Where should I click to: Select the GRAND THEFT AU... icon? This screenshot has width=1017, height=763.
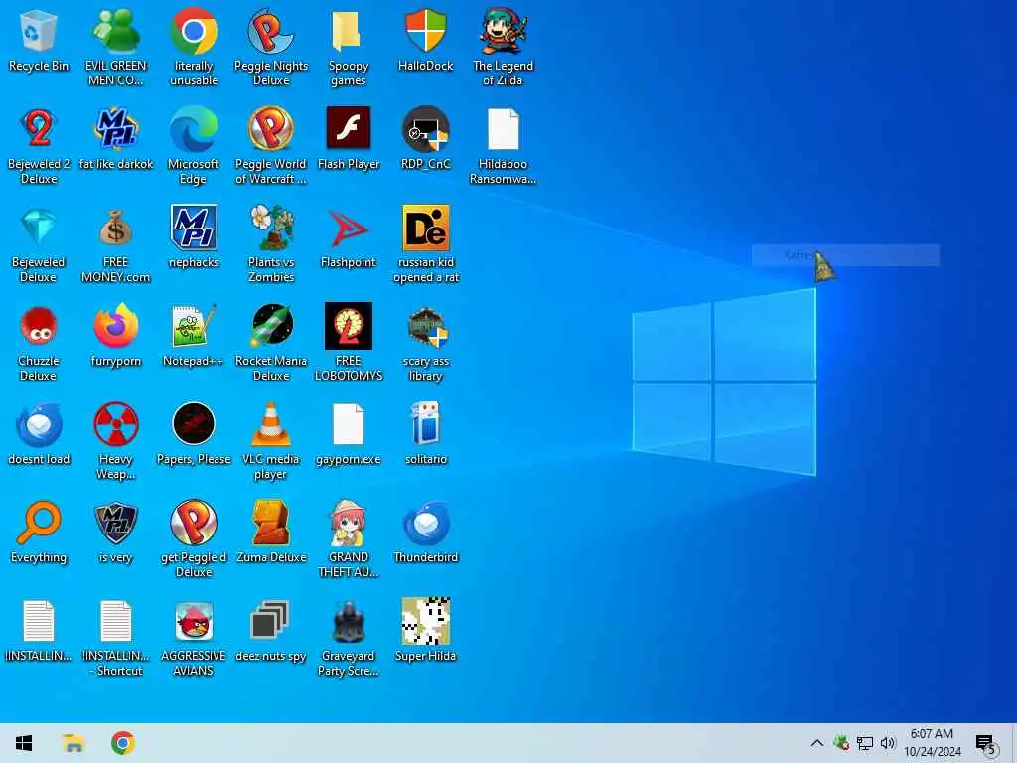tap(349, 523)
